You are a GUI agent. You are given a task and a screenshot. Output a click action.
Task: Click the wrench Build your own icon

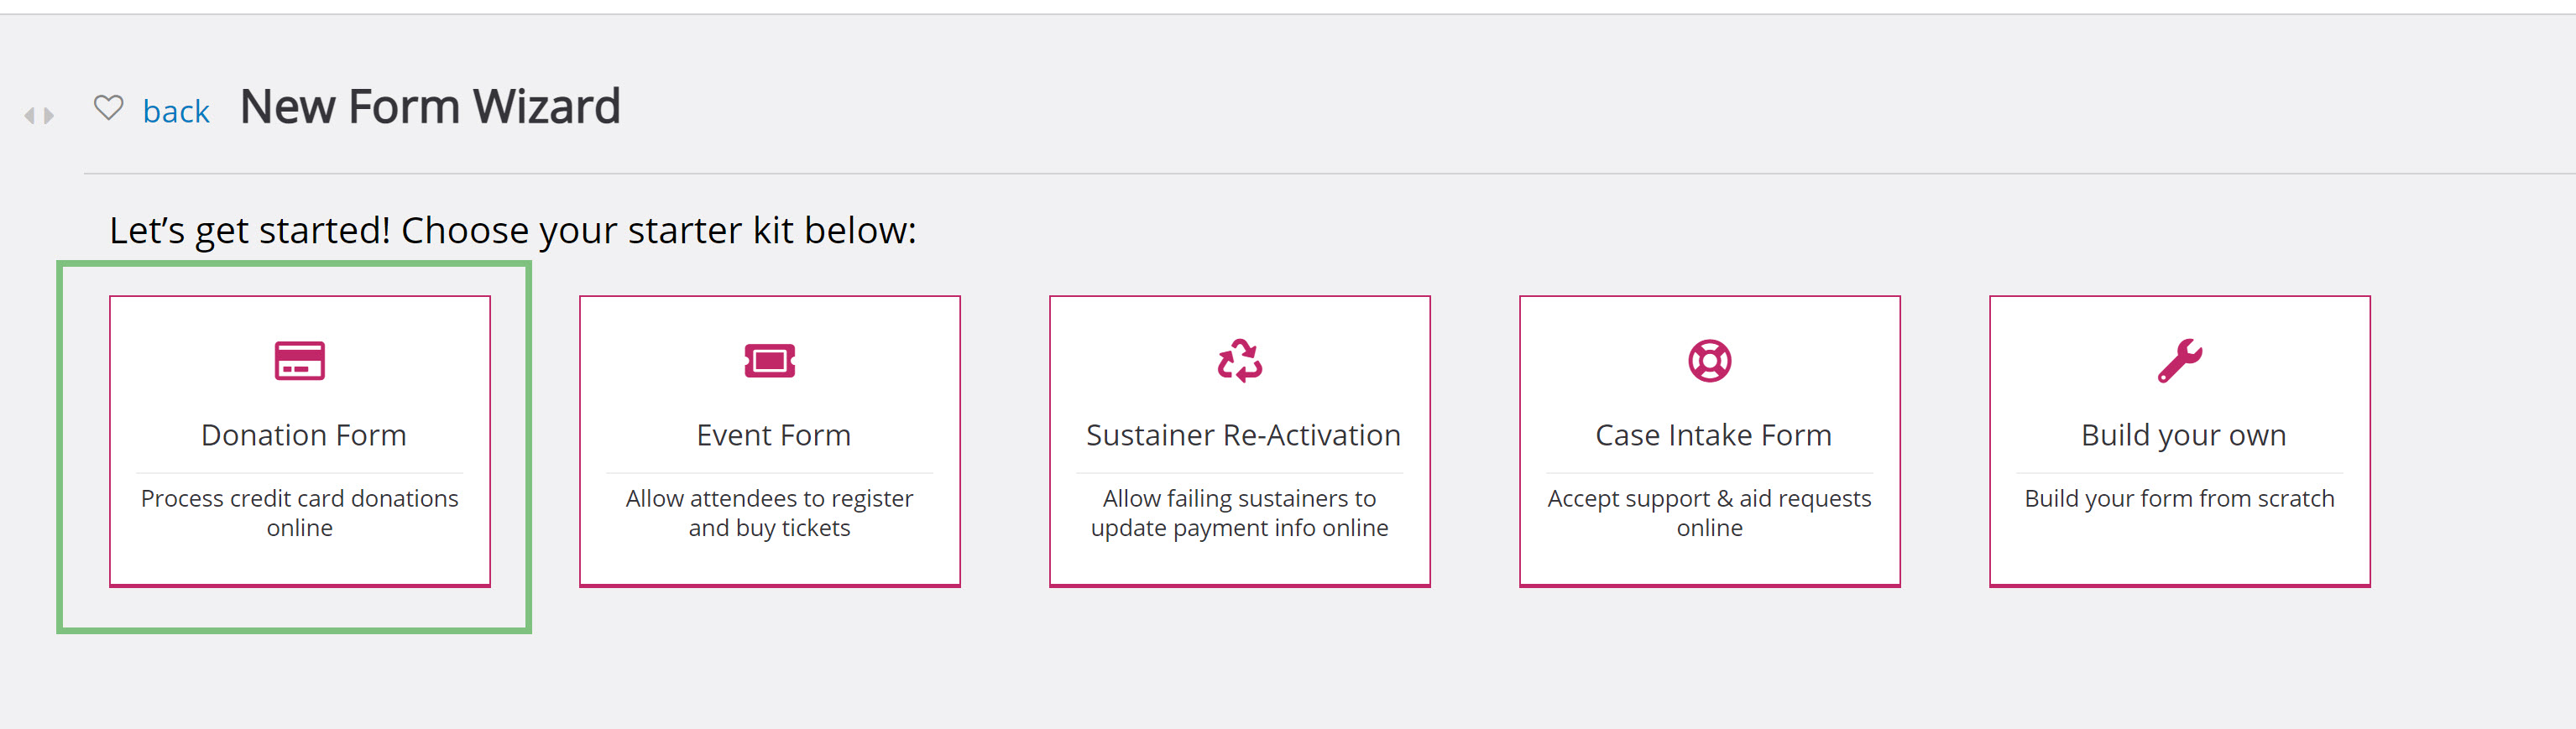pyautogui.click(x=2180, y=360)
